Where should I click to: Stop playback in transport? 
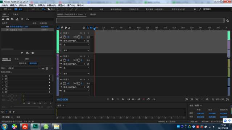pos(108,99)
